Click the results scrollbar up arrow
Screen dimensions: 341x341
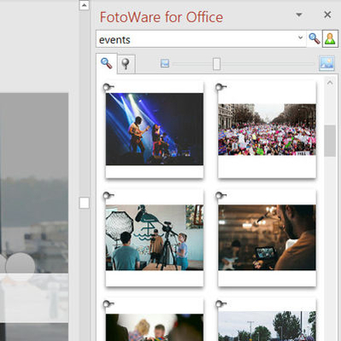coord(330,83)
